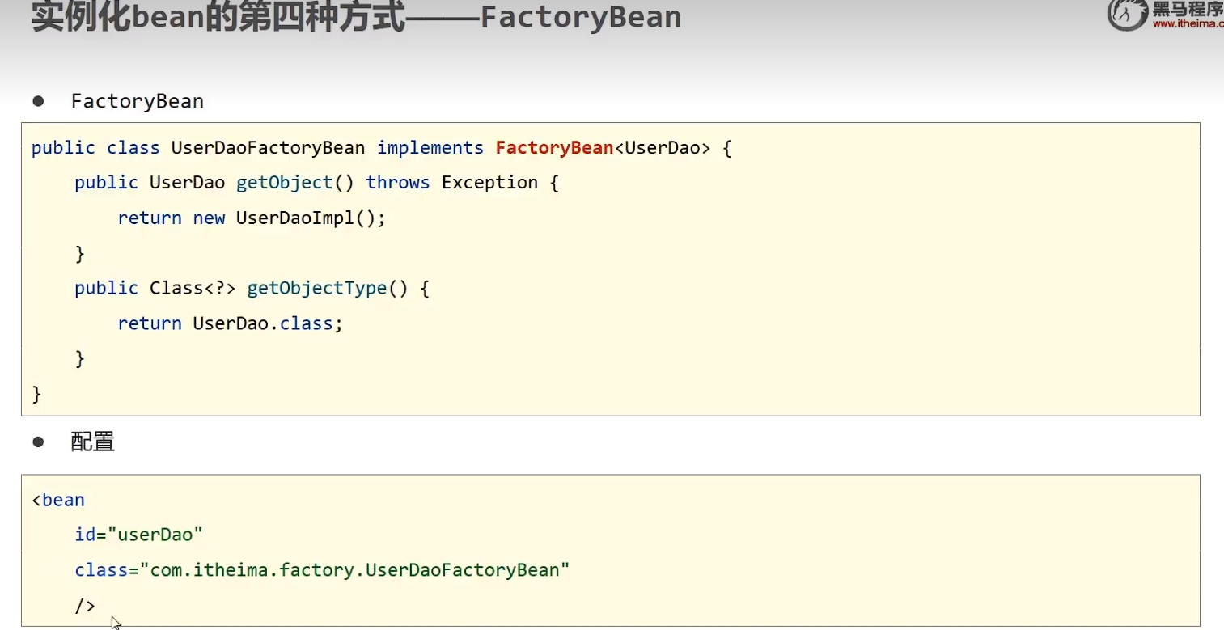The width and height of the screenshot is (1224, 630).
Task: Select the "getObjectType" method name
Action: (x=316, y=289)
